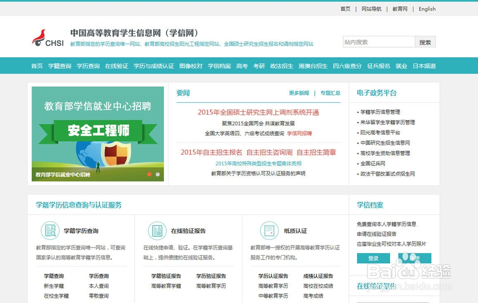Image resolution: width=478 pixels, height=303 pixels.
Task: Click the 新生学籍 link
Action: [54, 286]
